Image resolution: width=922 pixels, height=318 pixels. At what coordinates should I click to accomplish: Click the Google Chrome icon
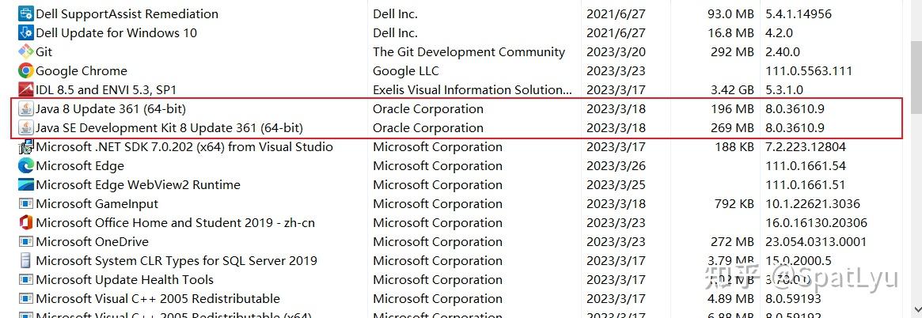pos(25,70)
